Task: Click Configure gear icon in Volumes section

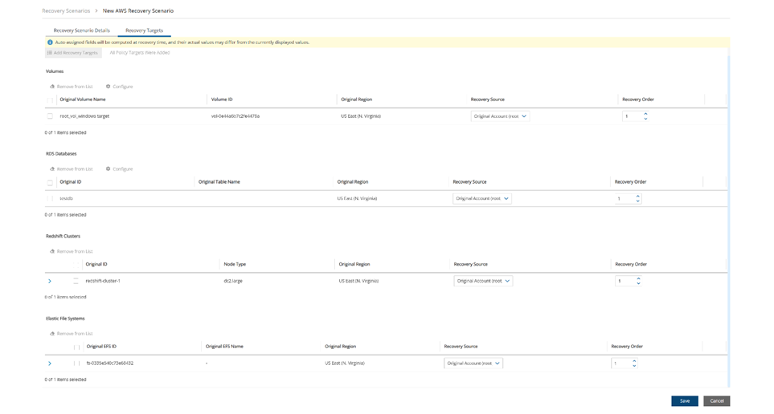Action: (x=109, y=87)
